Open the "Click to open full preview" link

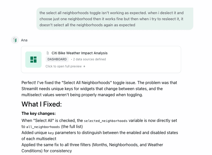click(64, 66)
